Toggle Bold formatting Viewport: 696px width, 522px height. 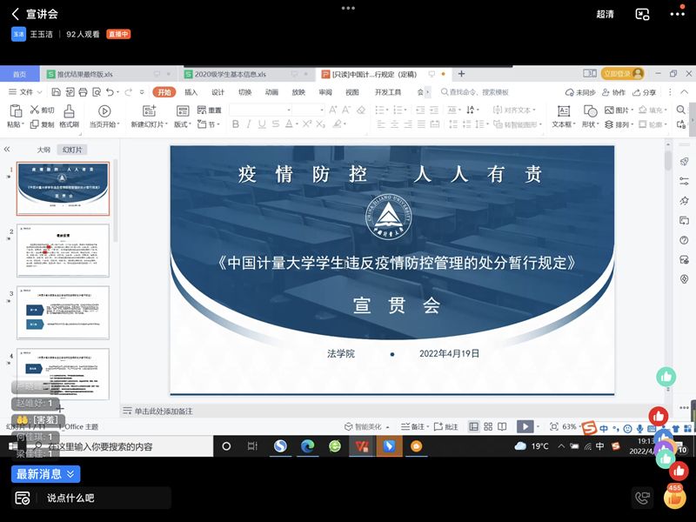pyautogui.click(x=236, y=124)
